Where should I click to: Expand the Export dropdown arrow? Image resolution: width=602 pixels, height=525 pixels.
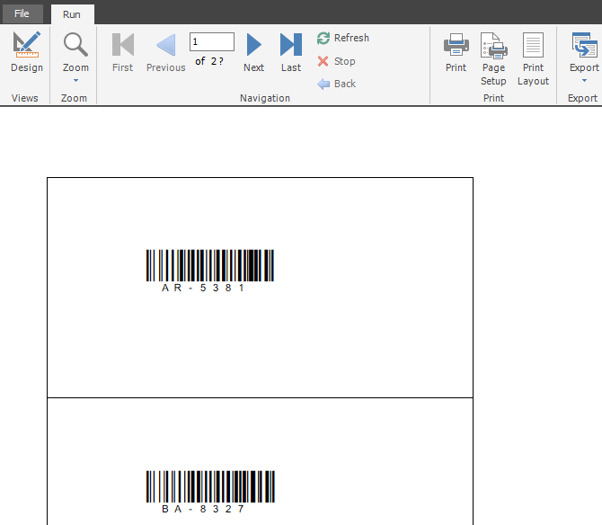[584, 81]
